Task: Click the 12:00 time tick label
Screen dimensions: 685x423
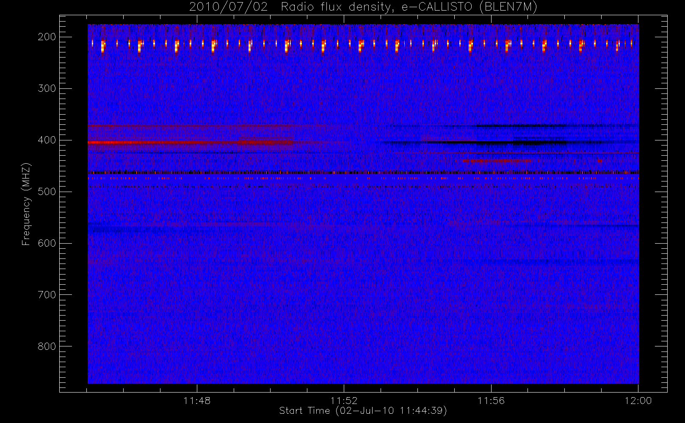Action: 638,401
